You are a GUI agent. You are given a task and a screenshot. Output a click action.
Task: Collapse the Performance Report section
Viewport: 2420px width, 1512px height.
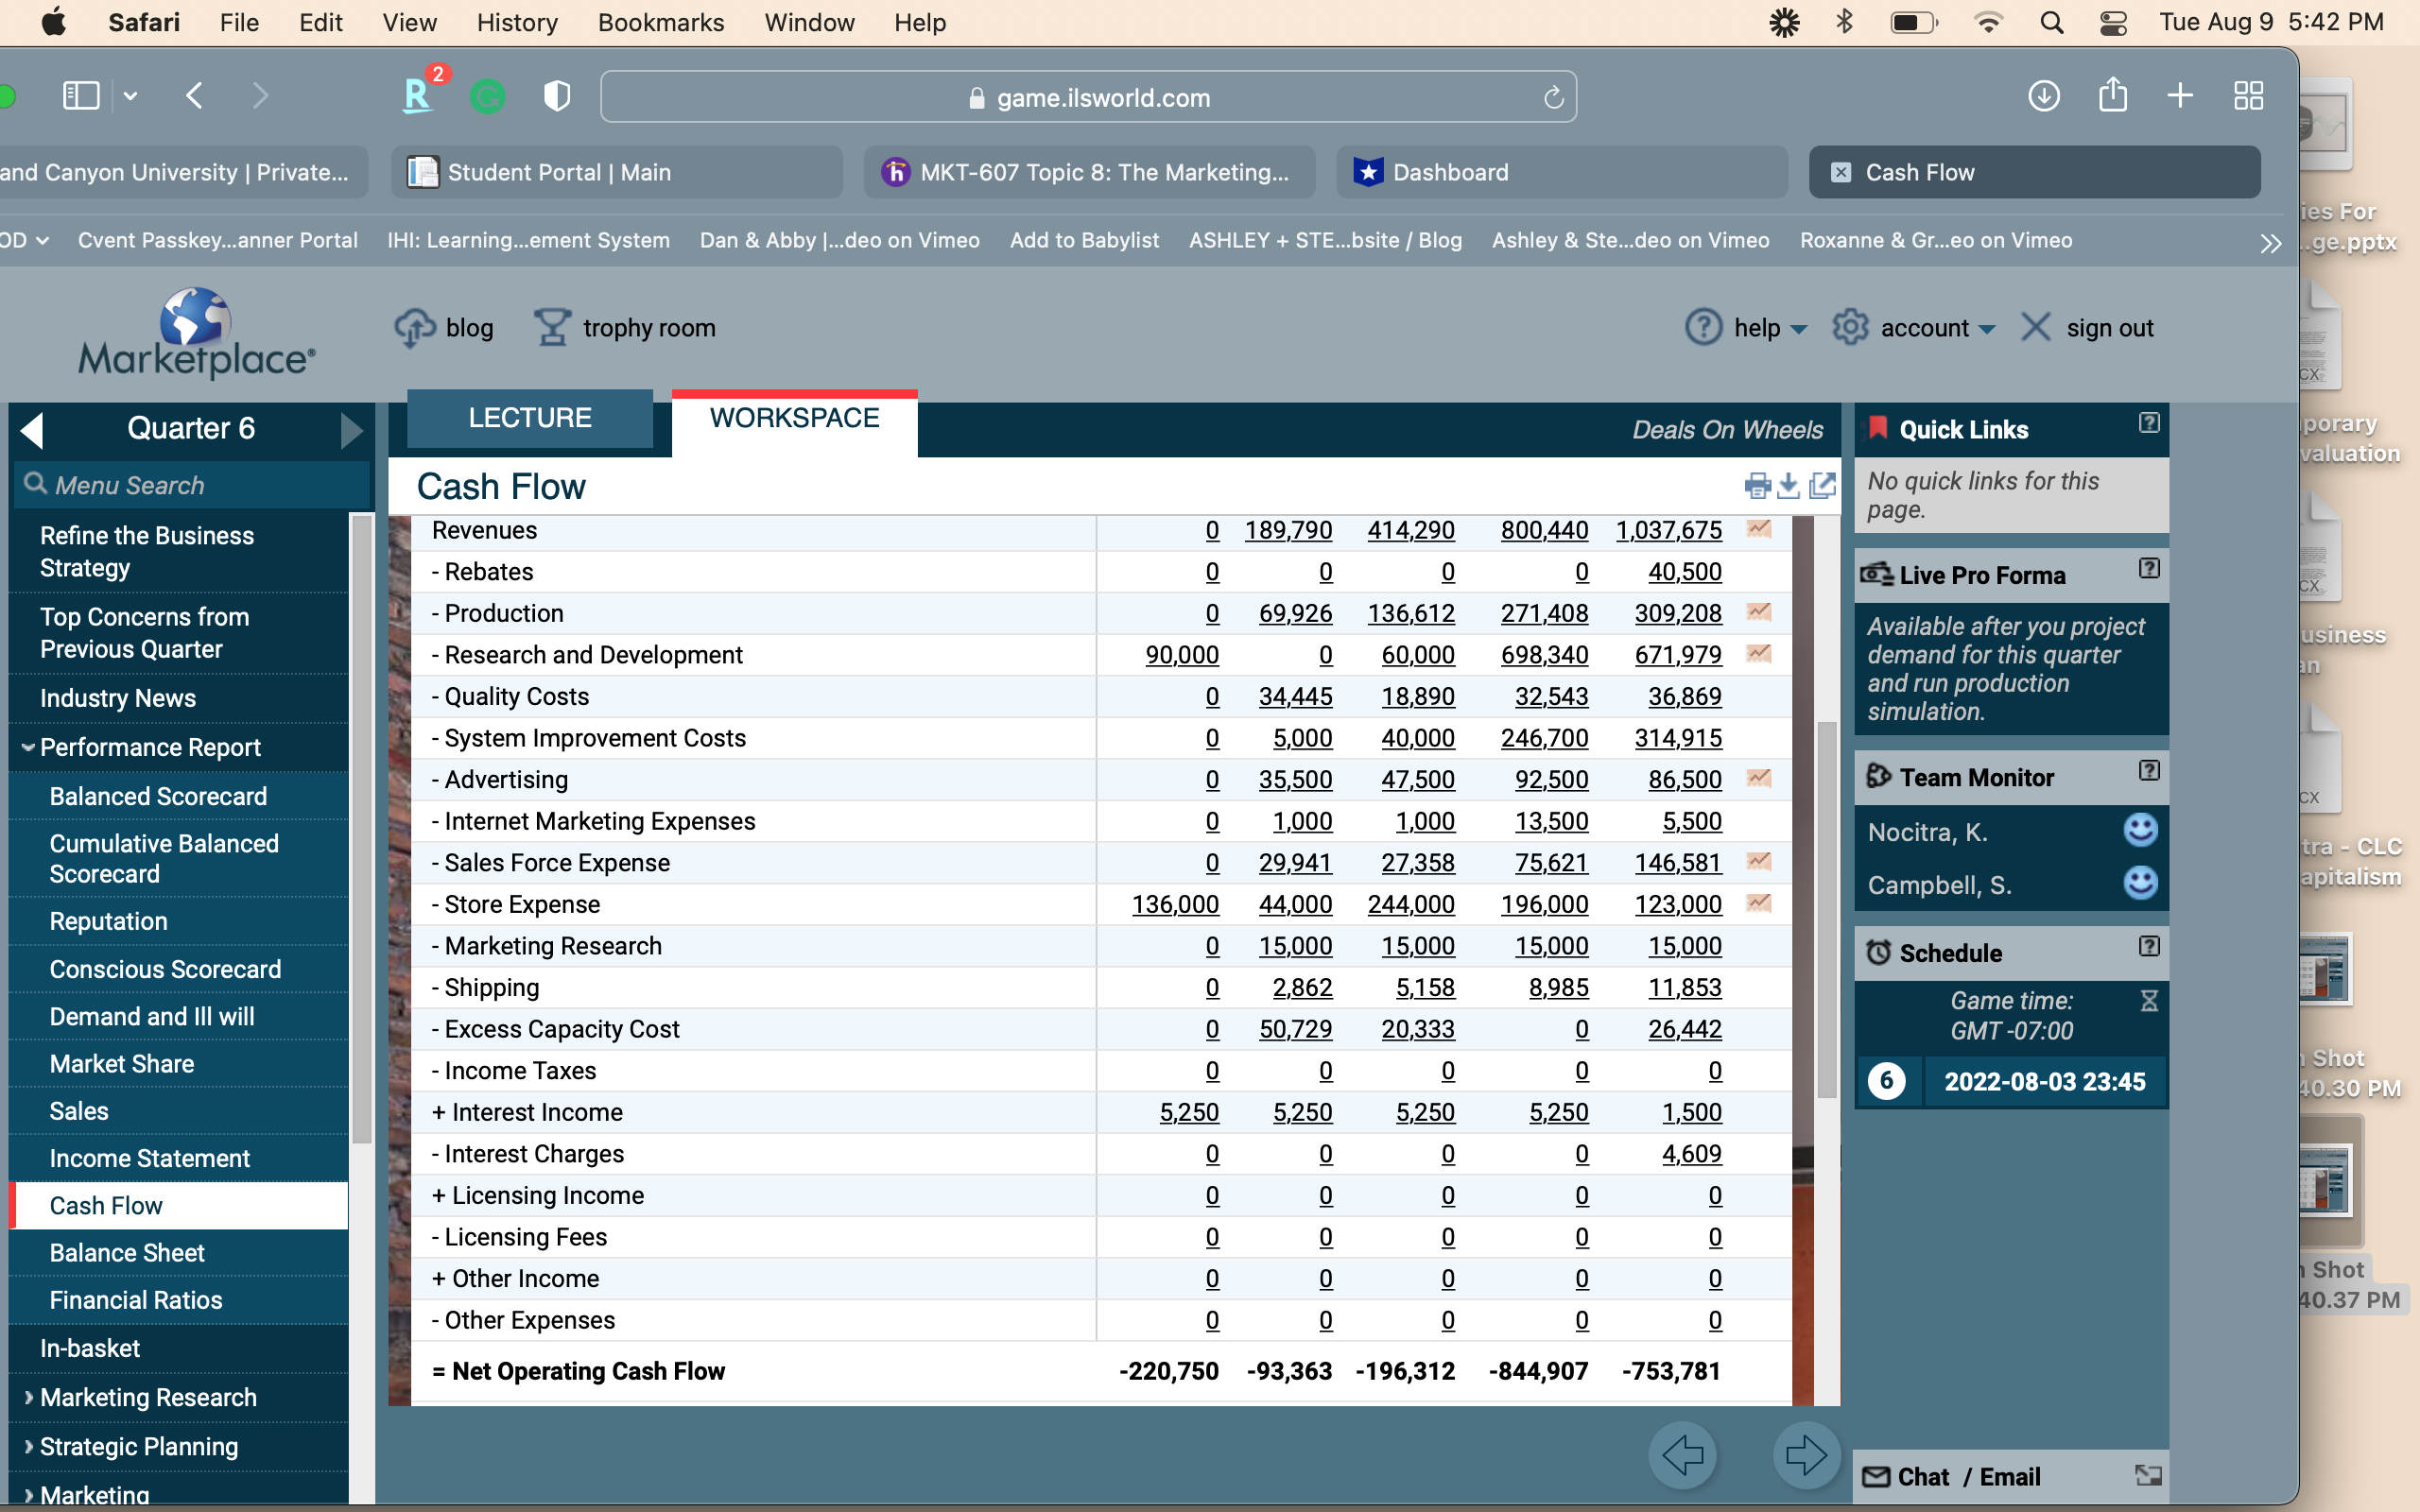click(x=28, y=747)
